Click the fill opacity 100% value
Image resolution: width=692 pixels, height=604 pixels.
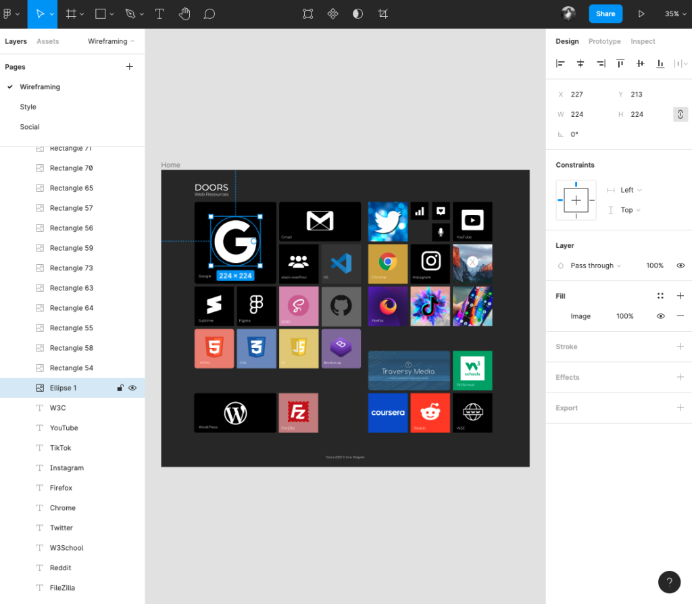pyautogui.click(x=624, y=316)
